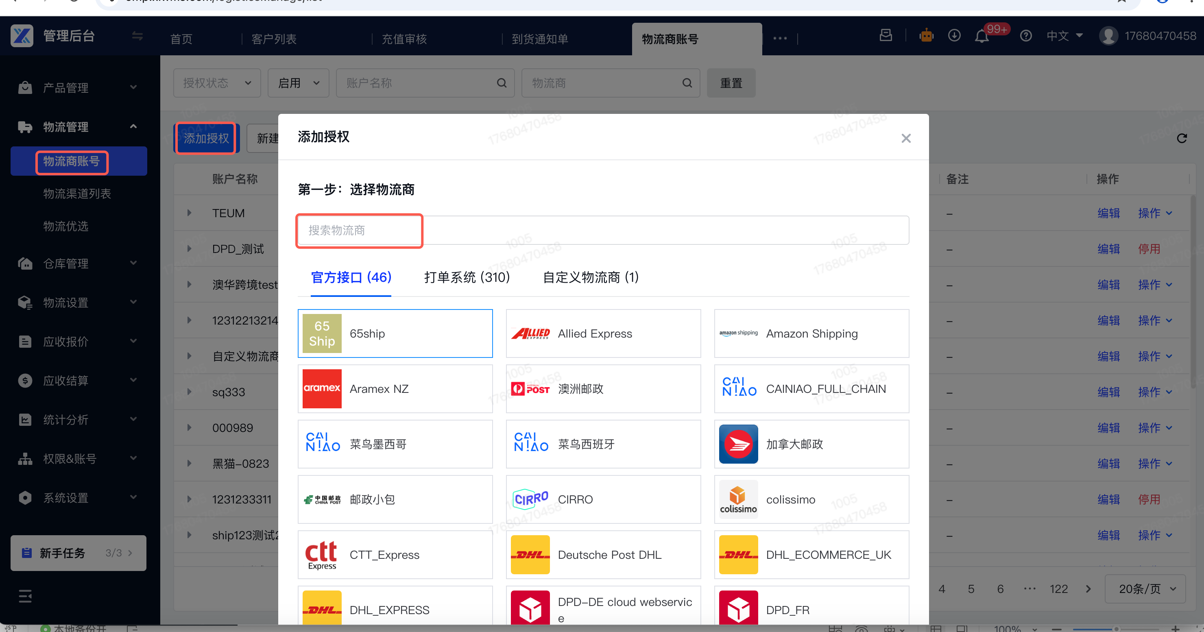
Task: Select 菜鸟墨西哥 carrier
Action: [395, 444]
